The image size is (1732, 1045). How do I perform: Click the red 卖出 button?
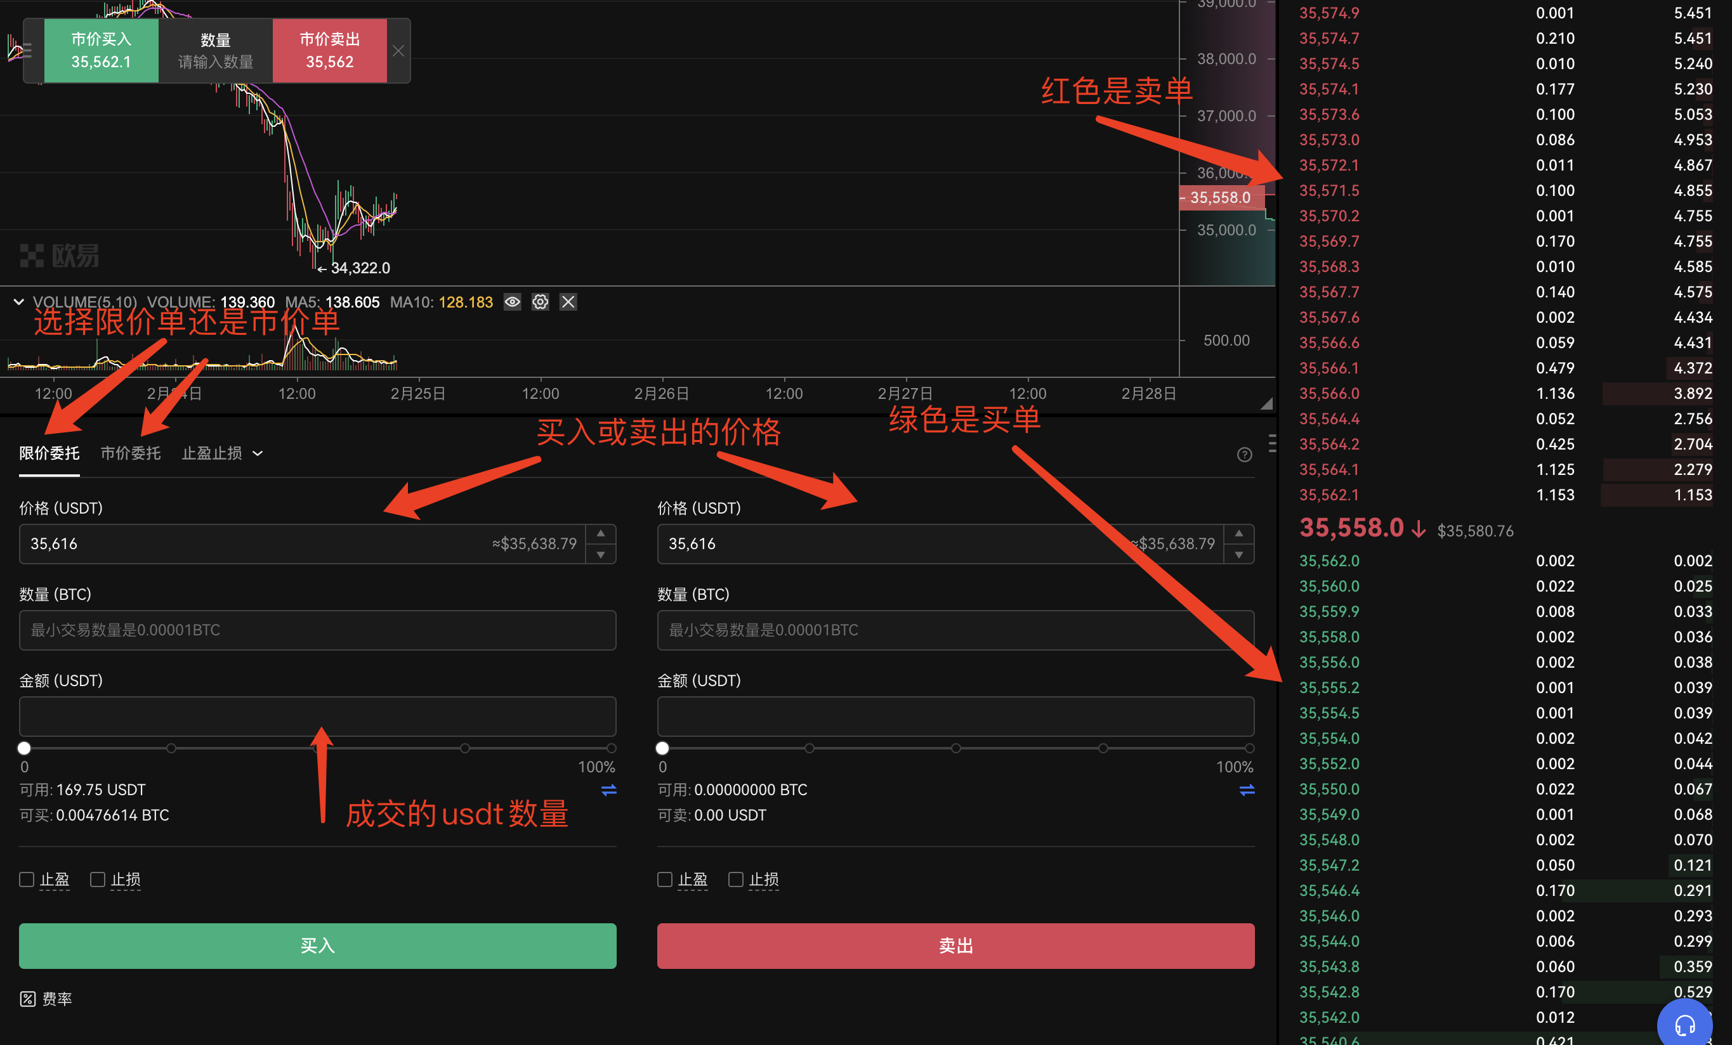tap(955, 945)
